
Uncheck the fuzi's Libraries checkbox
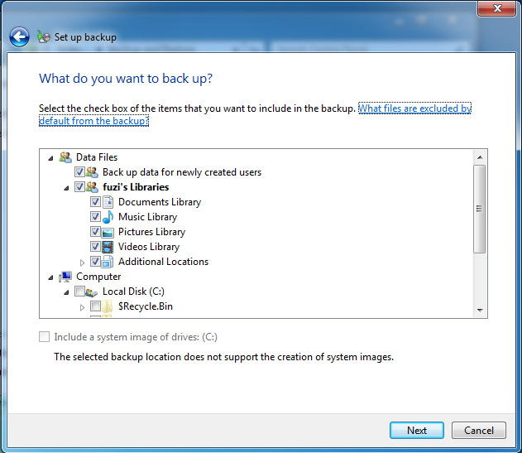pos(79,186)
